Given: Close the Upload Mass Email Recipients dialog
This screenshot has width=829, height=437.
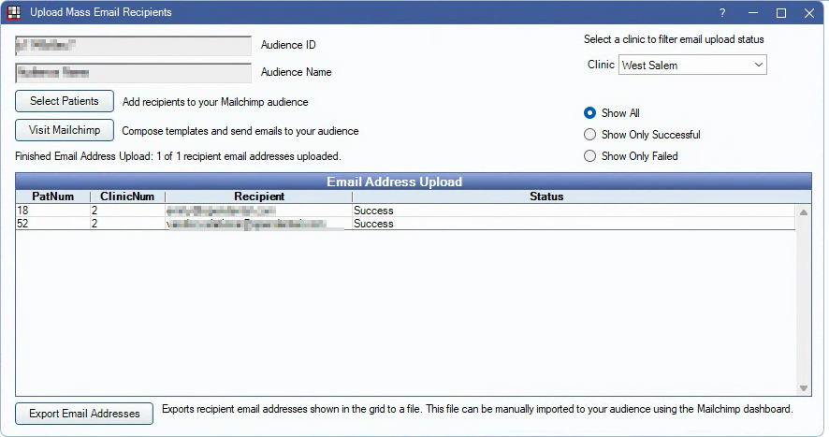Looking at the screenshot, I should point(809,13).
